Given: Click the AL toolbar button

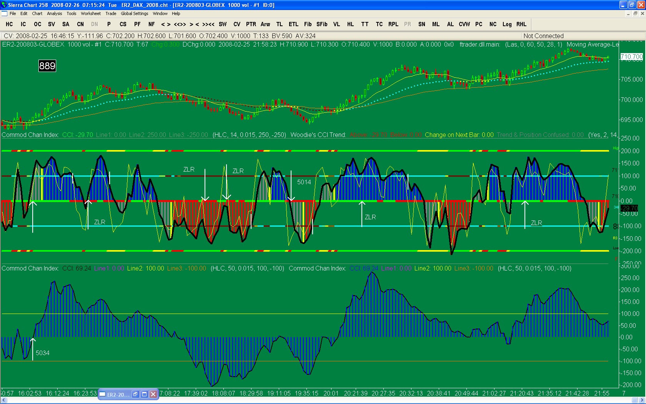Looking at the screenshot, I should [x=450, y=24].
